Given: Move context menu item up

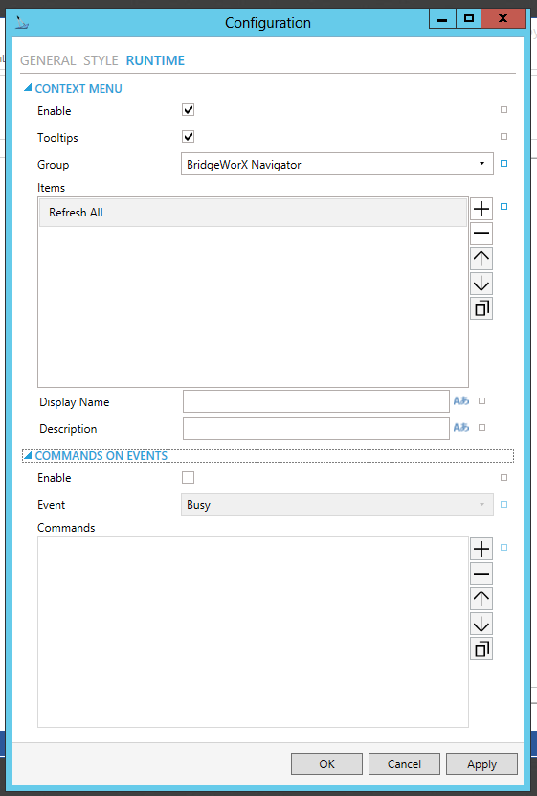Looking at the screenshot, I should coord(481,259).
